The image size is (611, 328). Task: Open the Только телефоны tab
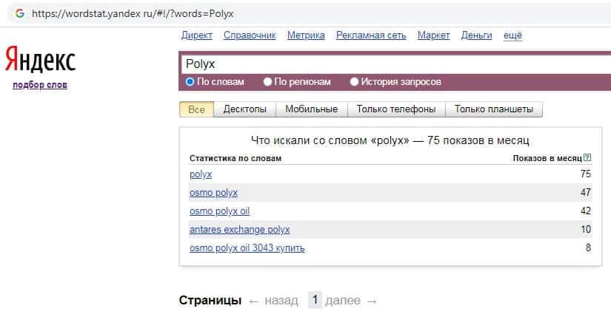click(x=395, y=109)
